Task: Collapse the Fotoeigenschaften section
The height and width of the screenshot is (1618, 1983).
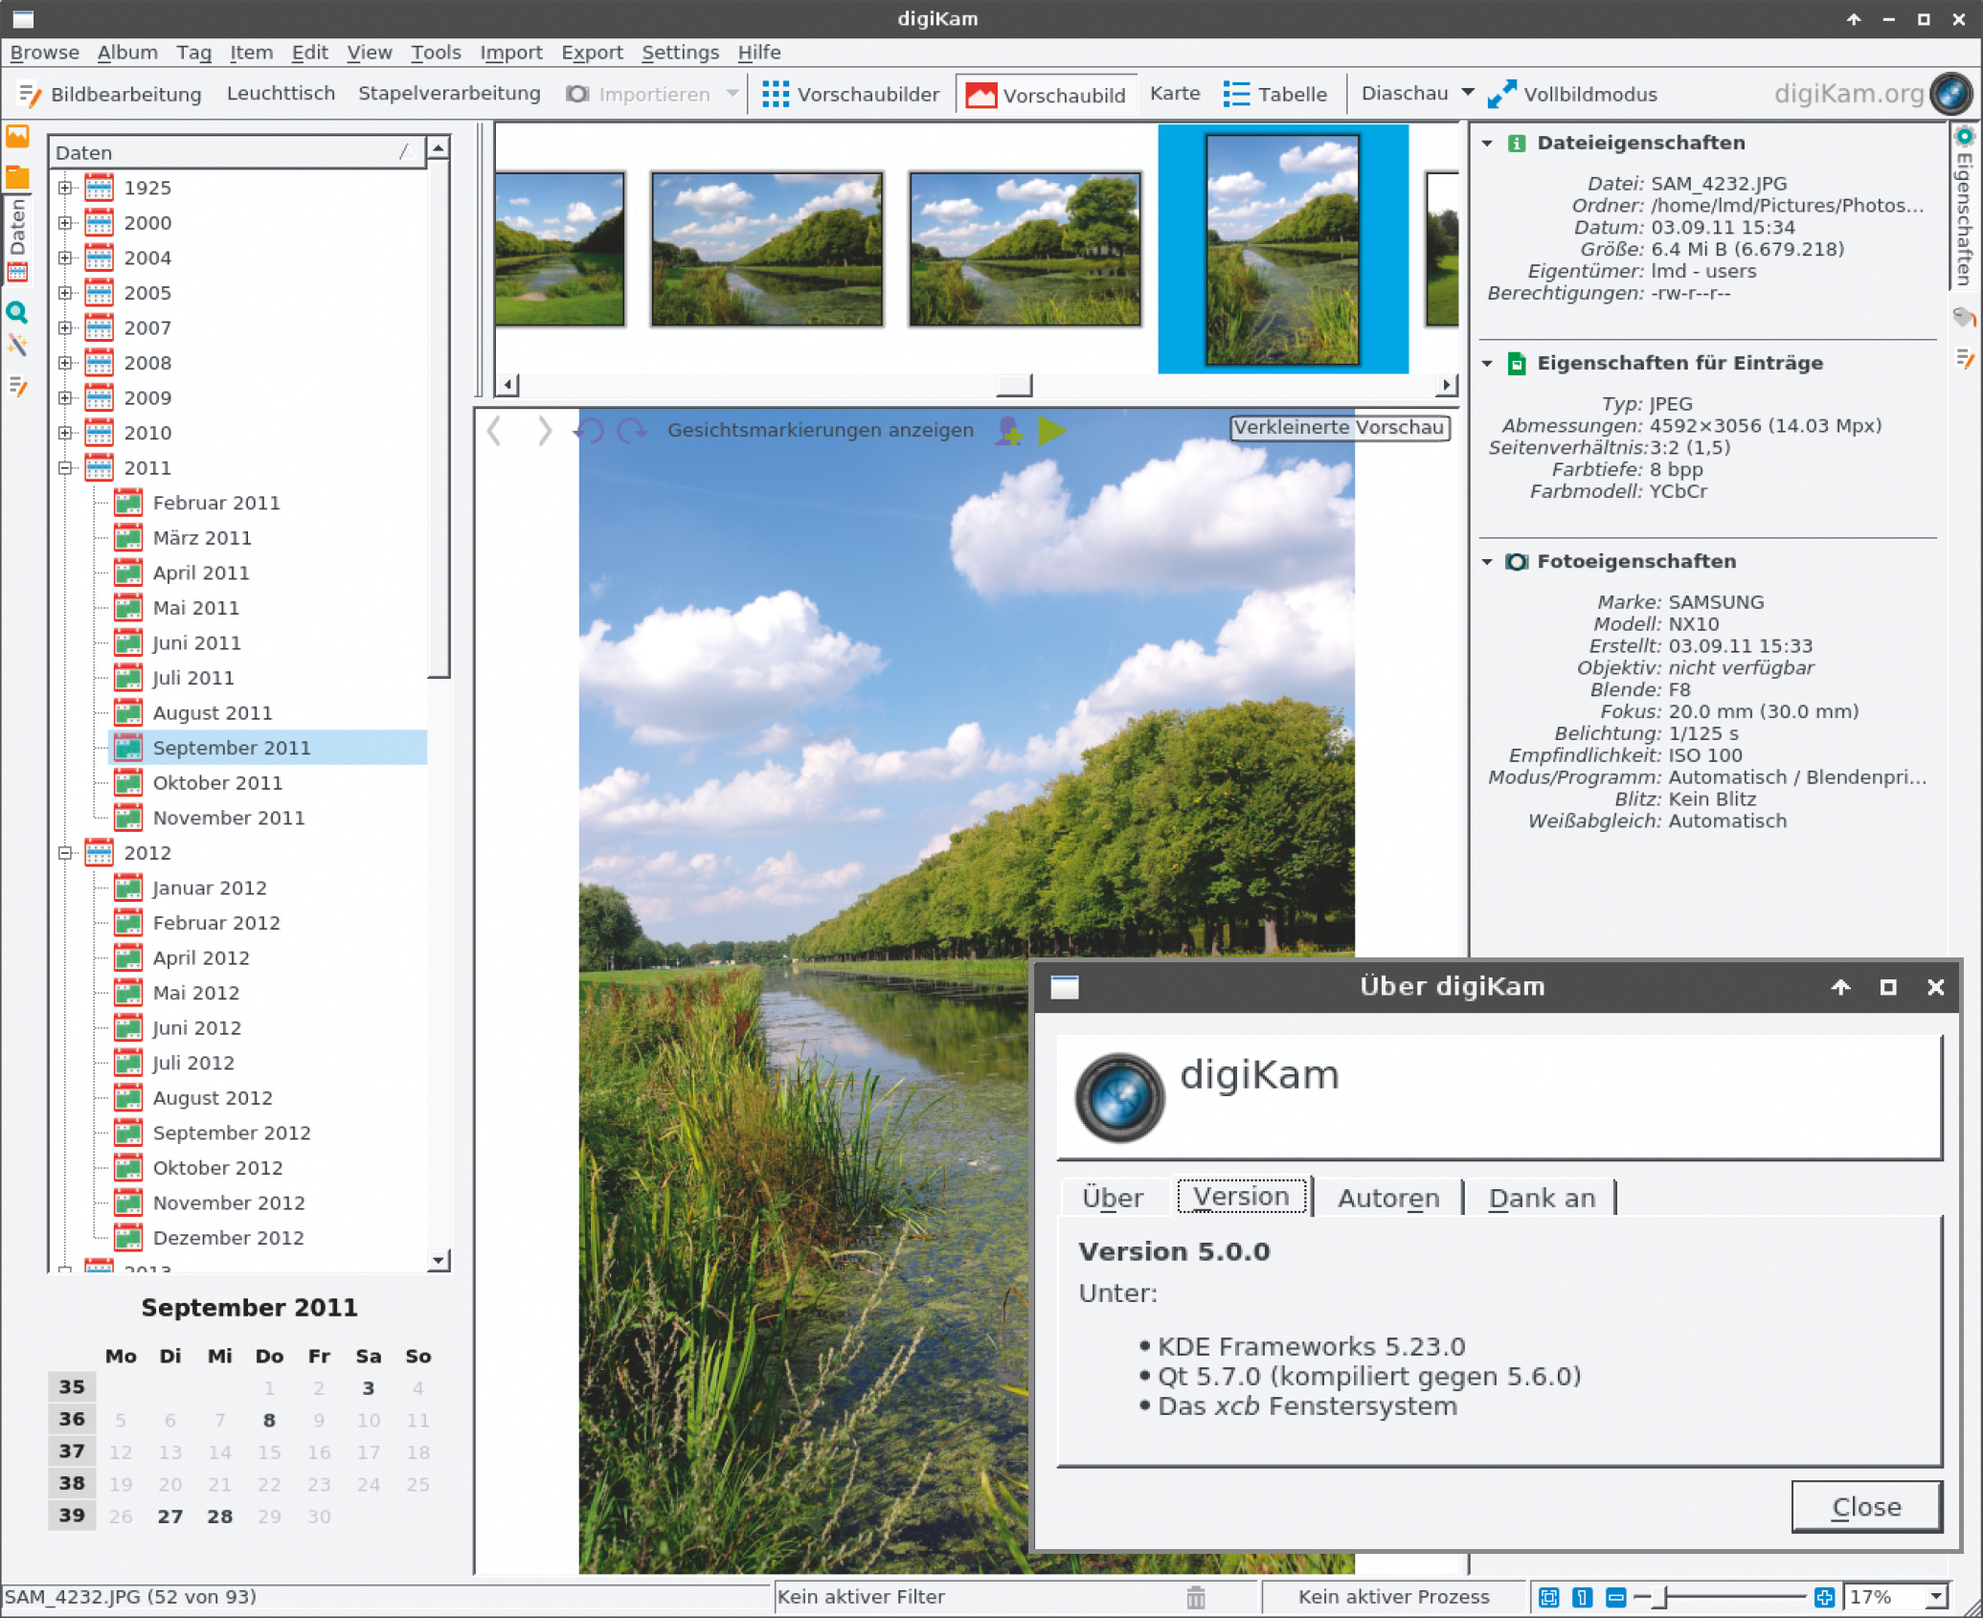Action: [x=1487, y=562]
